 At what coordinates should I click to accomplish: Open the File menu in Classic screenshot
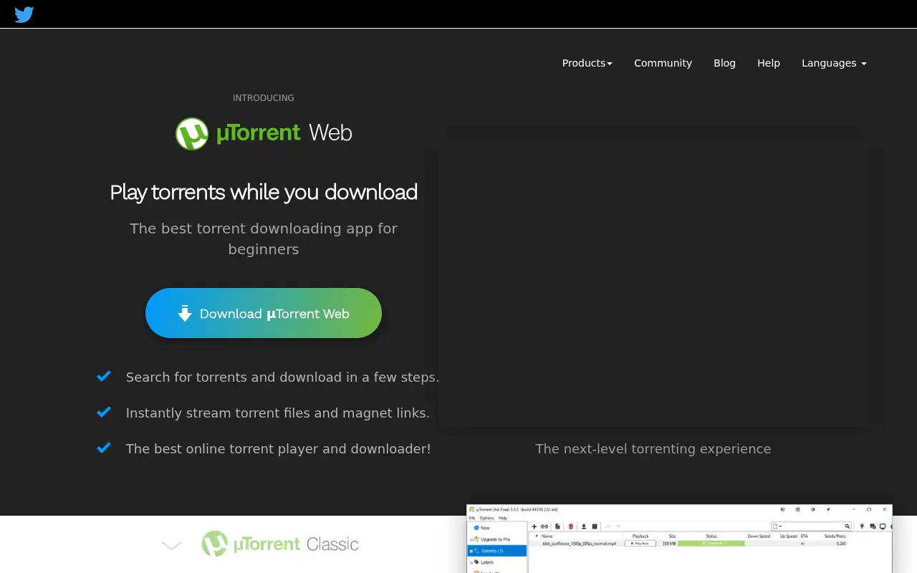(472, 518)
